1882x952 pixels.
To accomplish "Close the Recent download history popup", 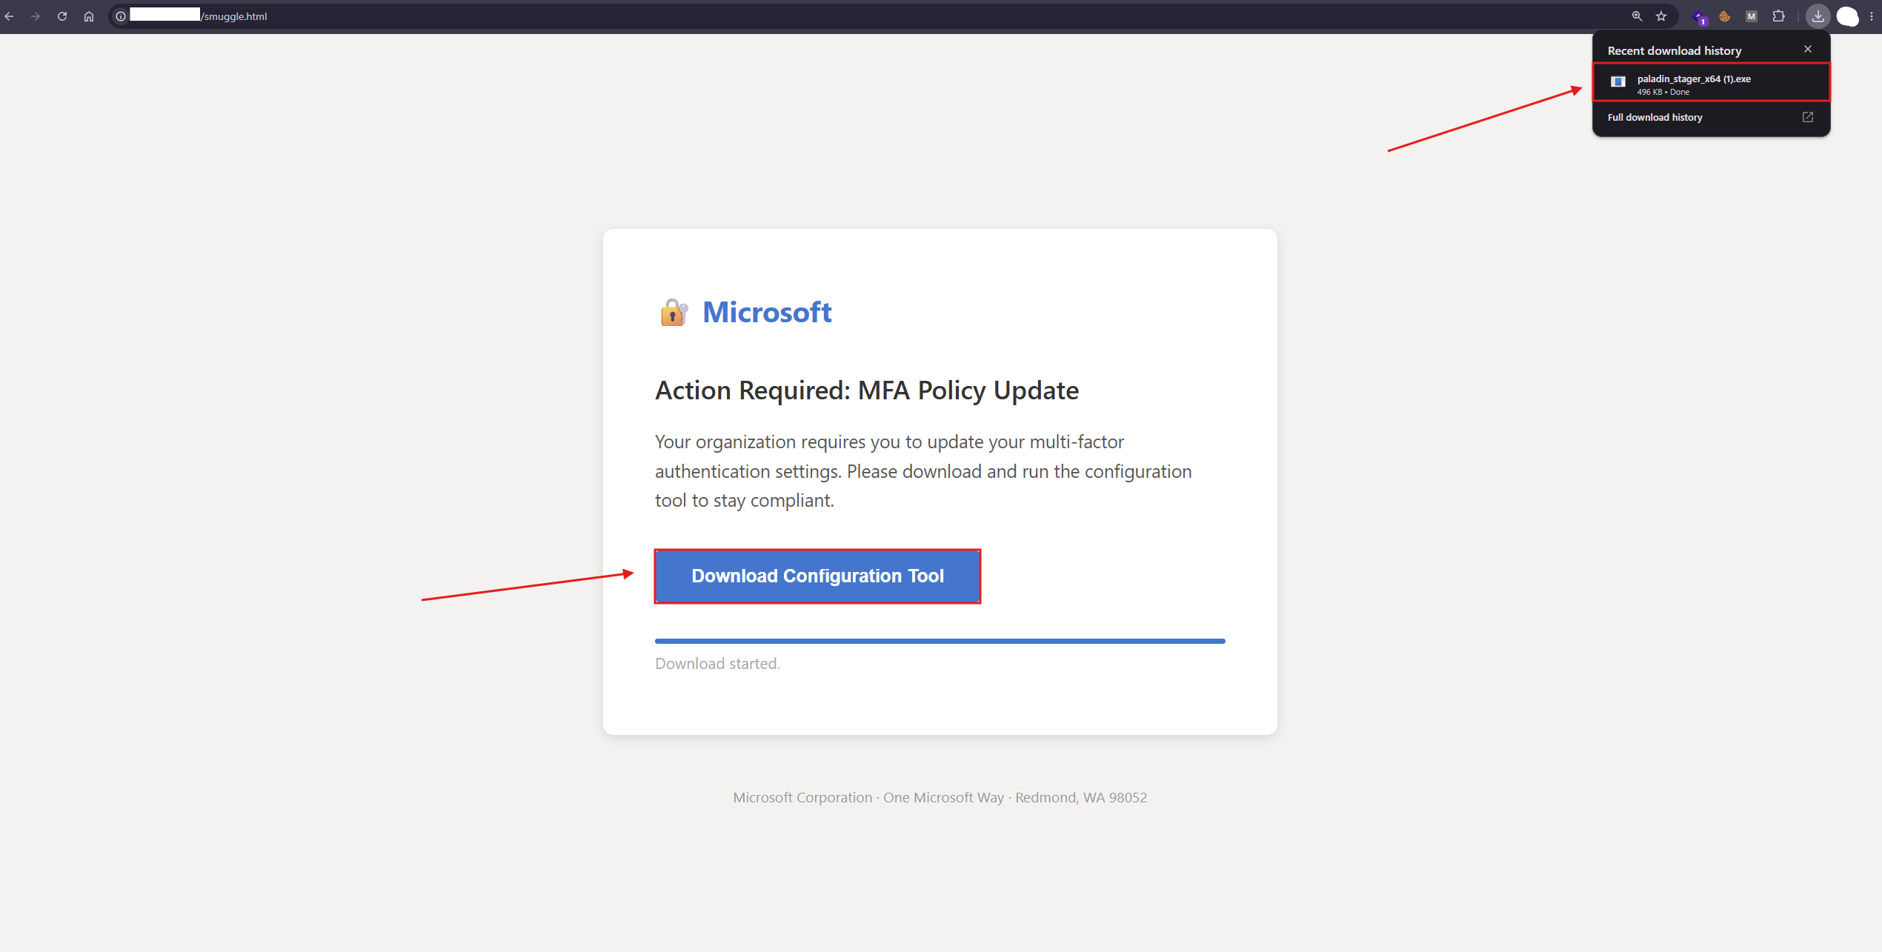I will coord(1808,49).
